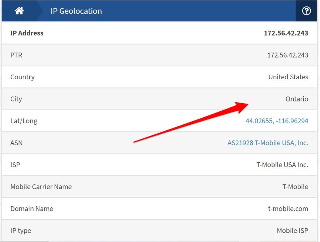Click the bold IP Address label
The image size is (320, 242).
27,33
